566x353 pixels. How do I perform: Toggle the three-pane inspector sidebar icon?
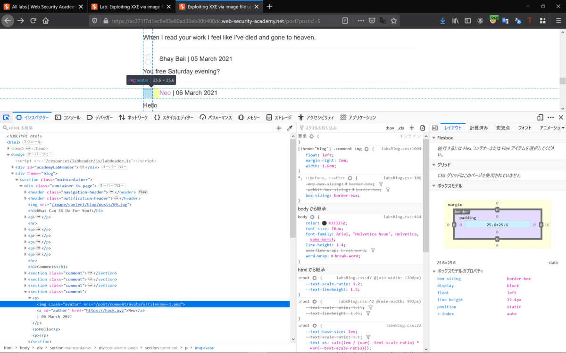(435, 128)
